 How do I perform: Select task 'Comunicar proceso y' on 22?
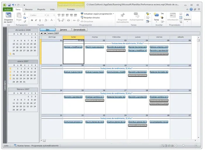(x=73, y=122)
